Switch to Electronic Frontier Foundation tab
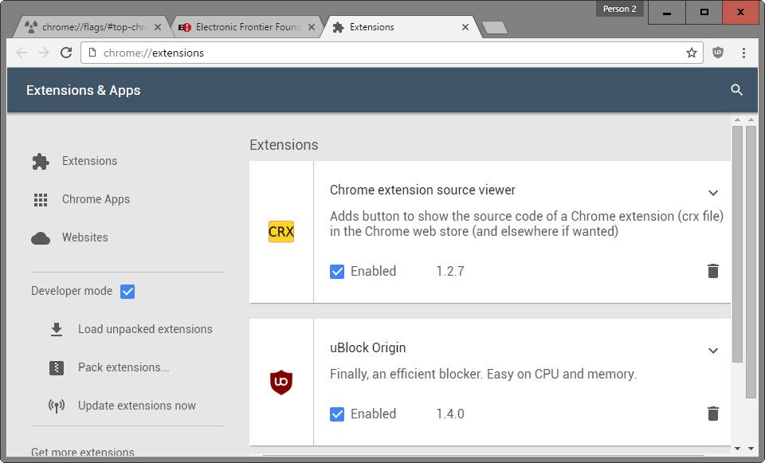Image resolution: width=765 pixels, height=463 pixels. click(x=247, y=27)
